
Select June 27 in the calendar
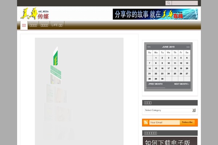[187, 74]
